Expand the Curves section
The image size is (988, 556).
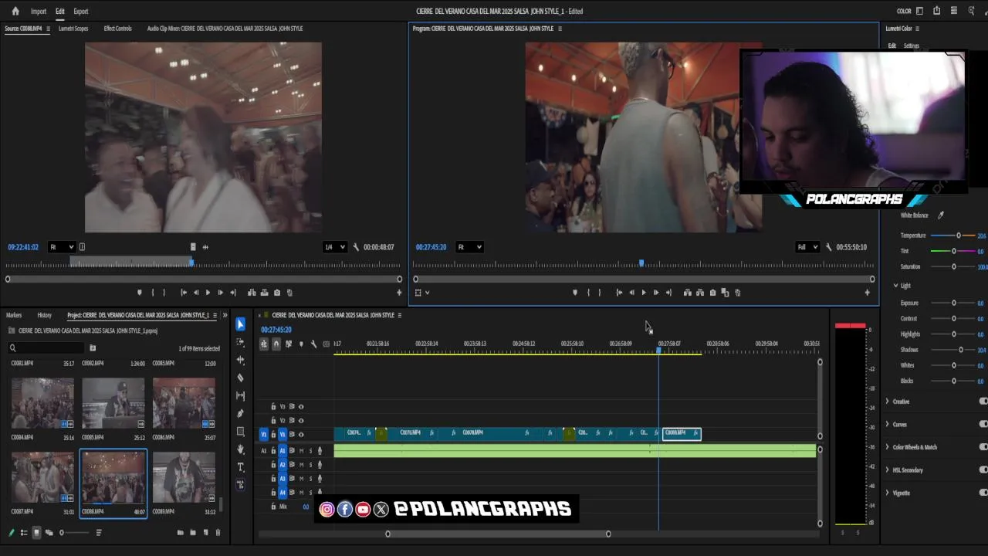click(x=888, y=424)
